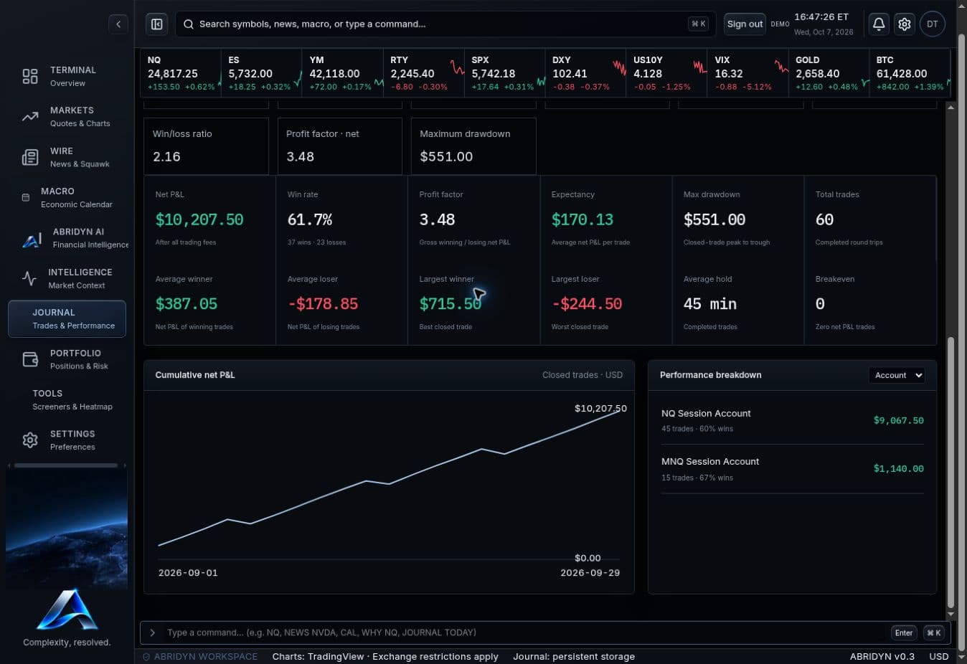
Task: Focus the bottom command input
Action: point(526,632)
